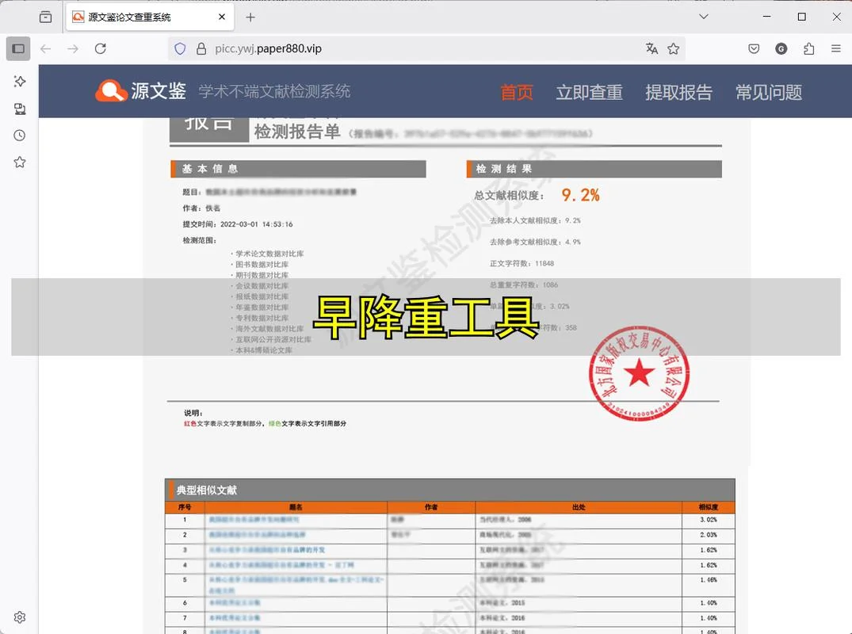Expand the list all tabs chevron
Image resolution: width=852 pixels, height=634 pixels.
click(x=704, y=17)
